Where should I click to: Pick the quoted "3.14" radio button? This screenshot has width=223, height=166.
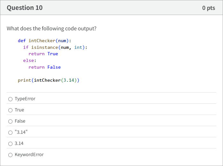[x=10, y=132]
